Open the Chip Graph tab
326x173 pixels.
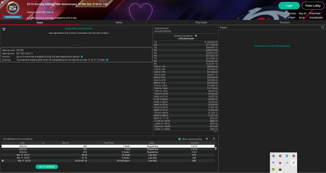click(x=201, y=23)
